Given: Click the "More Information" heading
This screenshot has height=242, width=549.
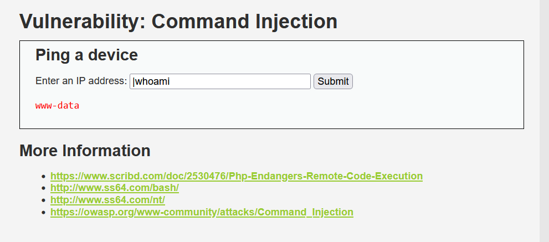Looking at the screenshot, I should tap(85, 151).
